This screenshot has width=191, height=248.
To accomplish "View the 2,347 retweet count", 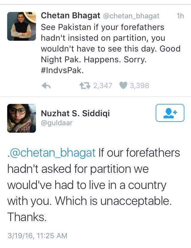I will [103, 86].
